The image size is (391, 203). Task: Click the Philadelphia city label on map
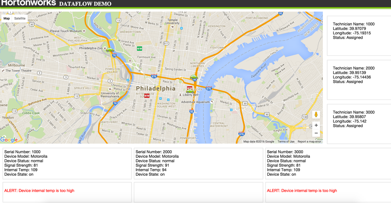tap(156, 88)
